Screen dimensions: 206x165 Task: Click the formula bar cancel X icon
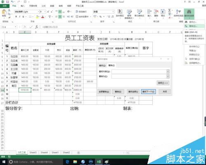pos(25,27)
